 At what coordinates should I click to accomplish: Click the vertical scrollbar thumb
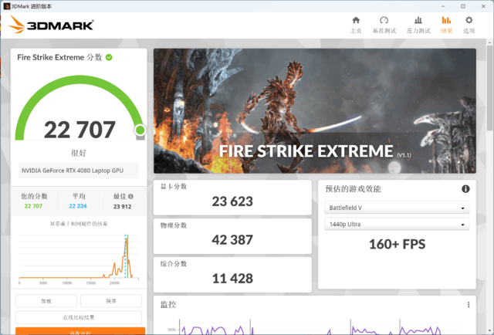[x=489, y=88]
